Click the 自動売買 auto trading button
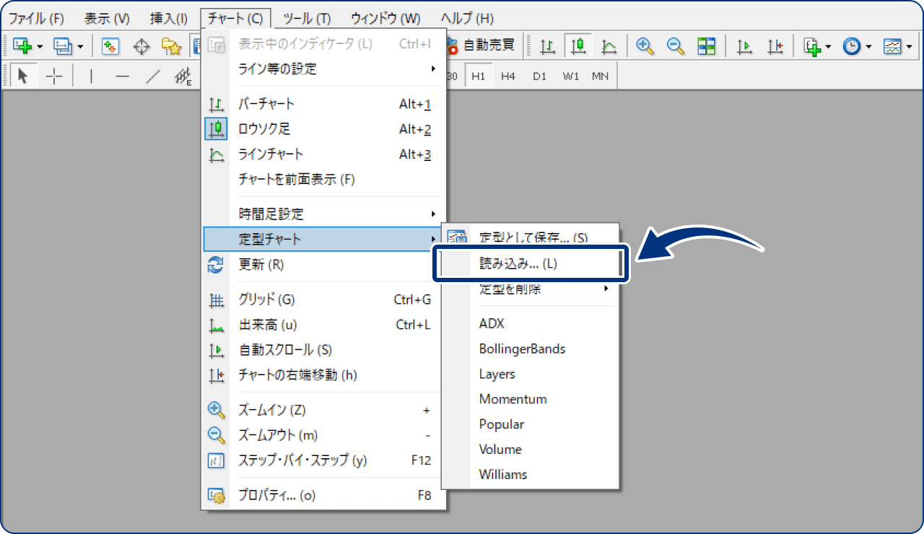This screenshot has width=924, height=534. point(481,45)
